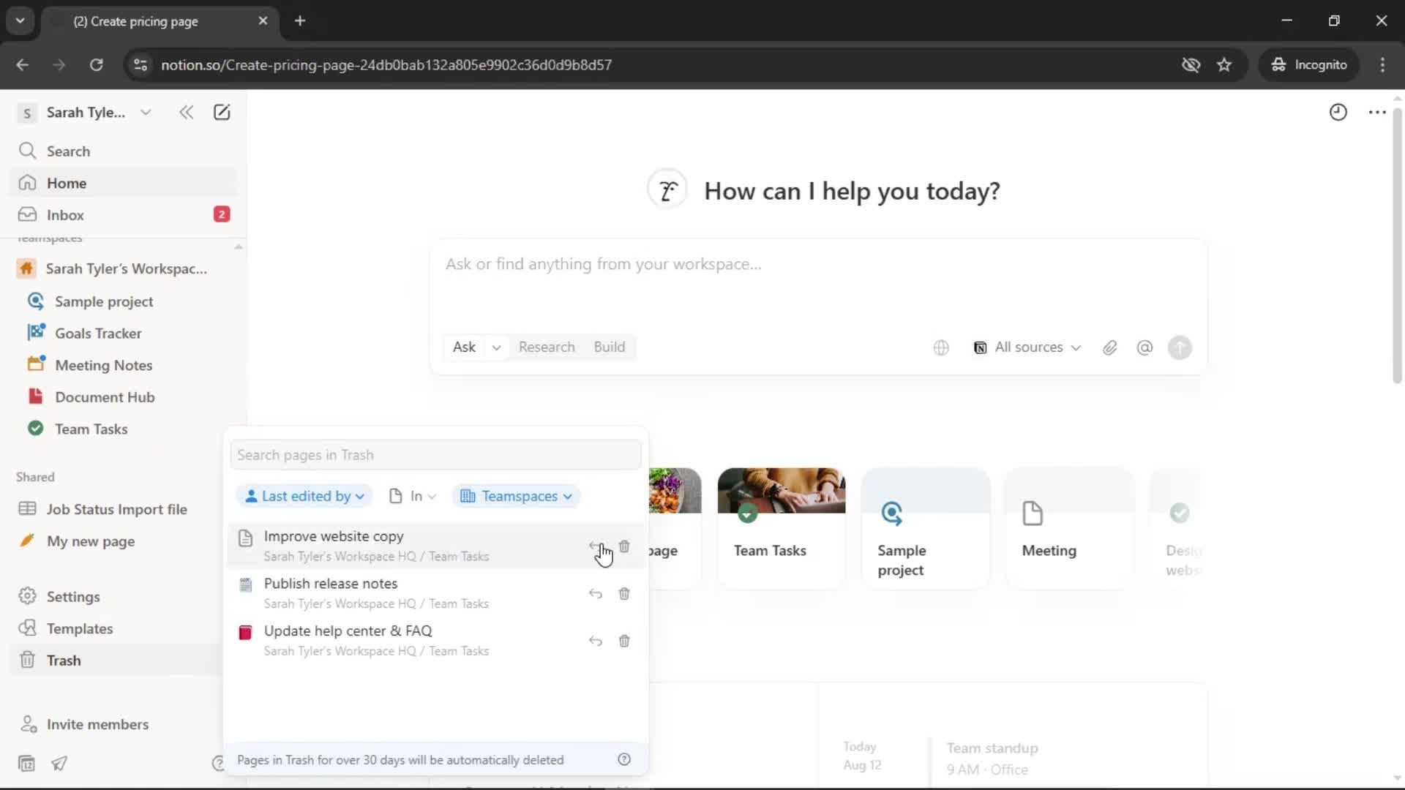The width and height of the screenshot is (1405, 790).
Task: Open the Last edited by filter
Action: [304, 496]
